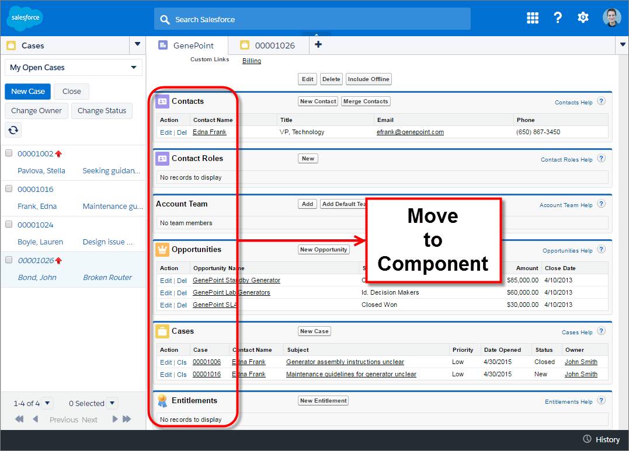Jump to the first page of cases
The image size is (629, 451).
[x=19, y=419]
